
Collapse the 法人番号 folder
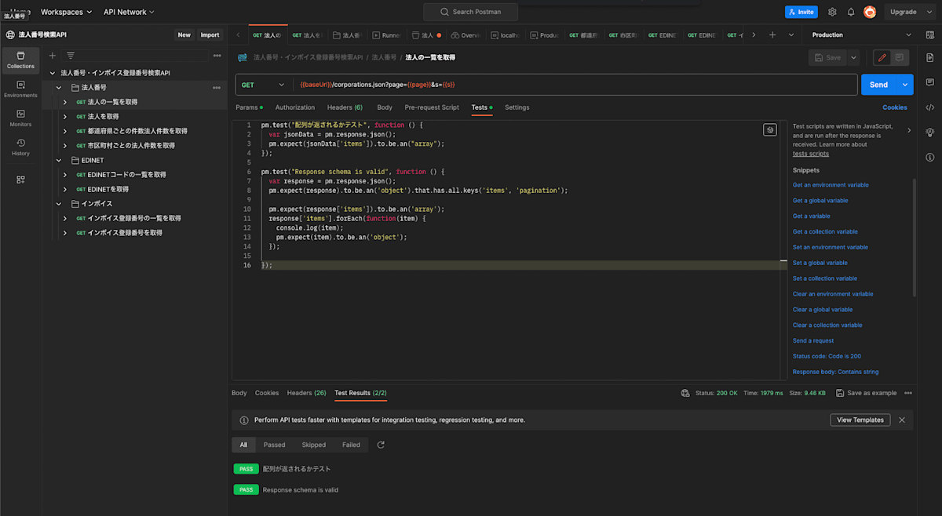point(59,88)
